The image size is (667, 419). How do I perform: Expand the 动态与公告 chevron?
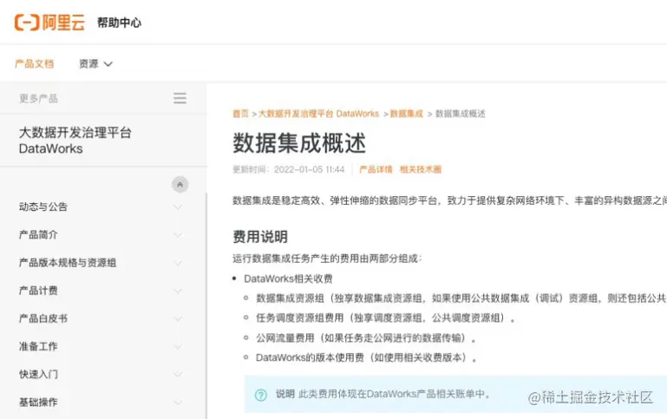point(178,207)
